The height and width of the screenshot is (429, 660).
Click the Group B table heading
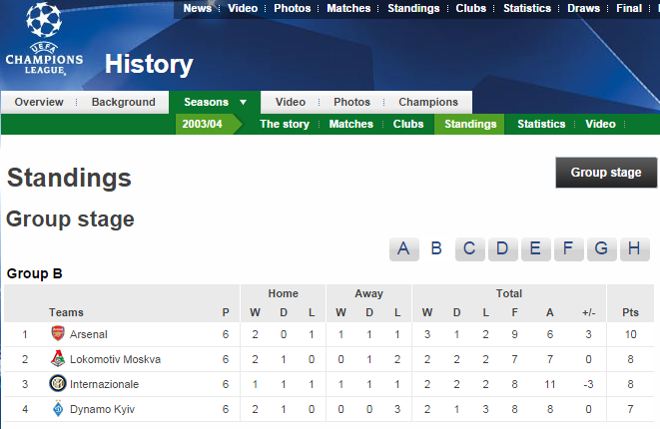tap(35, 273)
